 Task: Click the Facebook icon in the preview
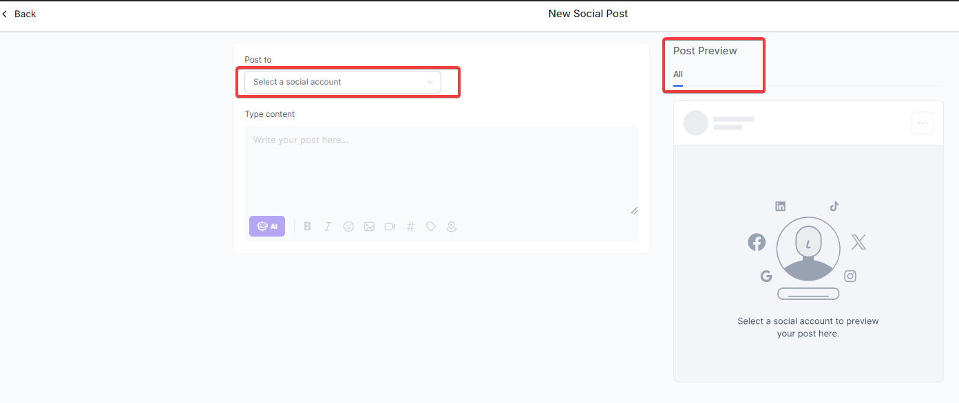click(757, 242)
